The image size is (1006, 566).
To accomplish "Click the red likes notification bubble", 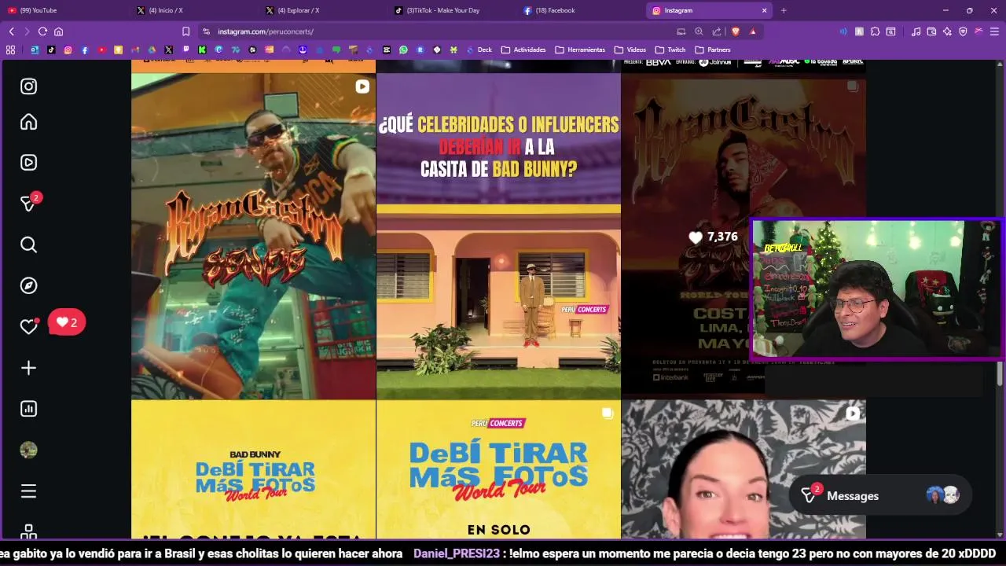I will 67,322.
